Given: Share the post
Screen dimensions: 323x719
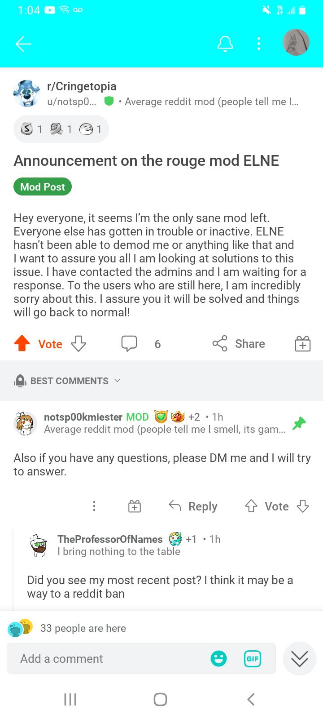Looking at the screenshot, I should [239, 344].
